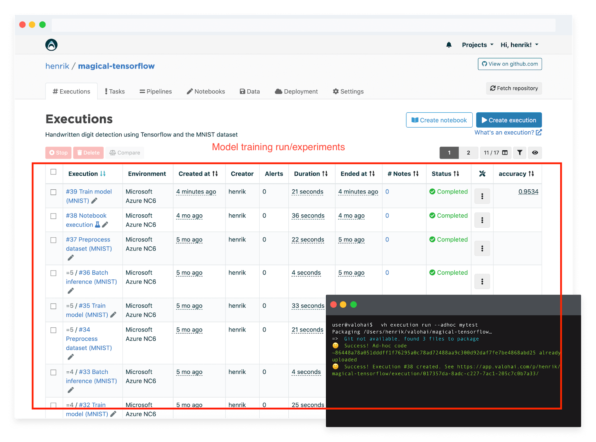
Task: Check the checkbox for execution #39 Train model
Action: tap(53, 191)
